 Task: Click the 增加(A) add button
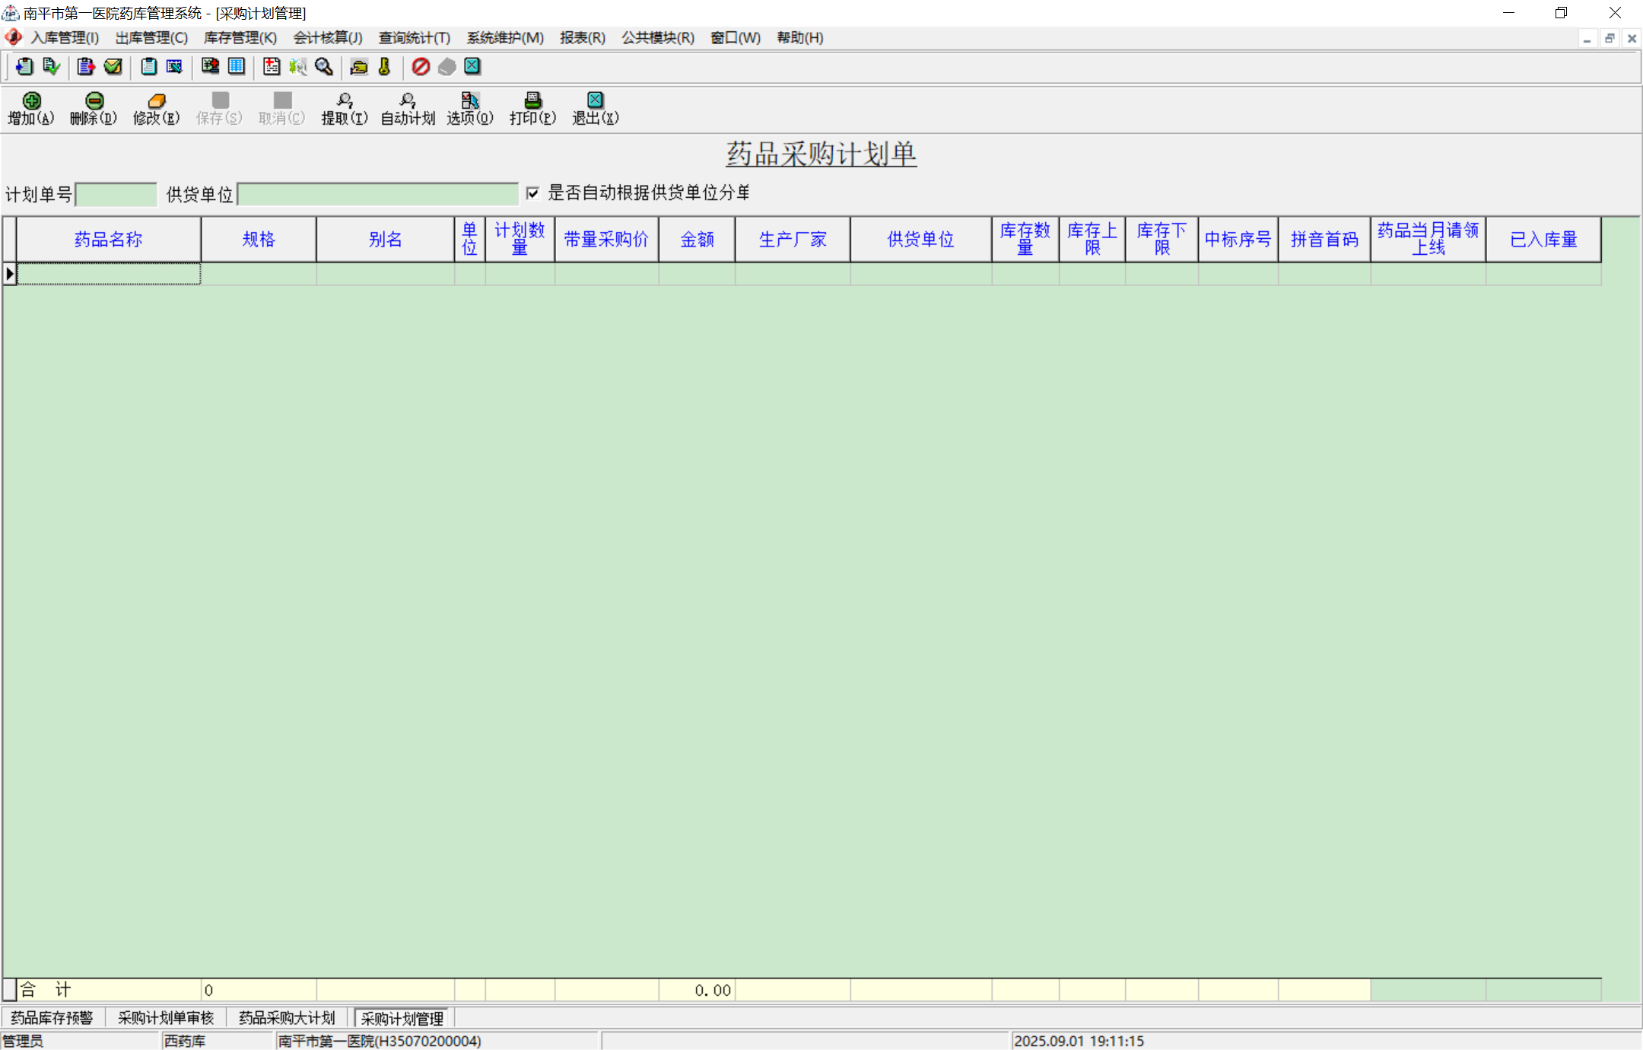point(31,108)
